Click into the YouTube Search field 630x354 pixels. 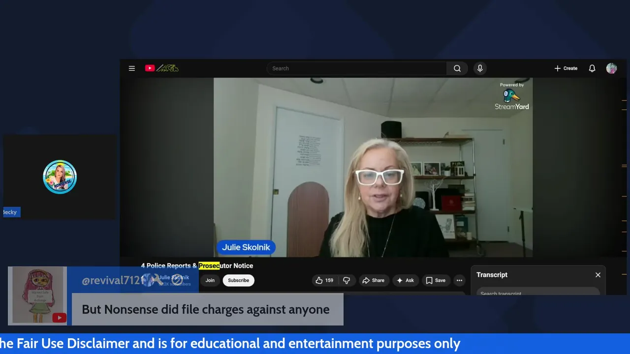(x=357, y=68)
